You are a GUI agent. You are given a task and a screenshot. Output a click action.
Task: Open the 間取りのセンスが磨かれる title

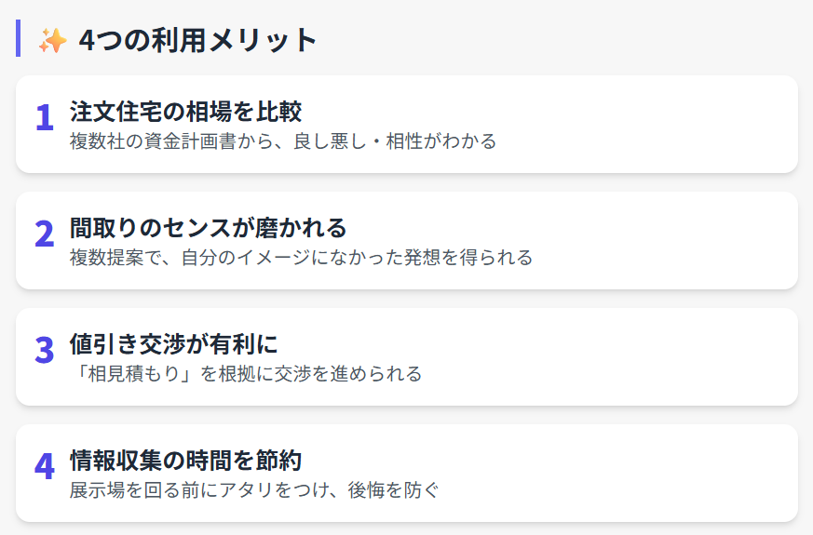pyautogui.click(x=208, y=228)
